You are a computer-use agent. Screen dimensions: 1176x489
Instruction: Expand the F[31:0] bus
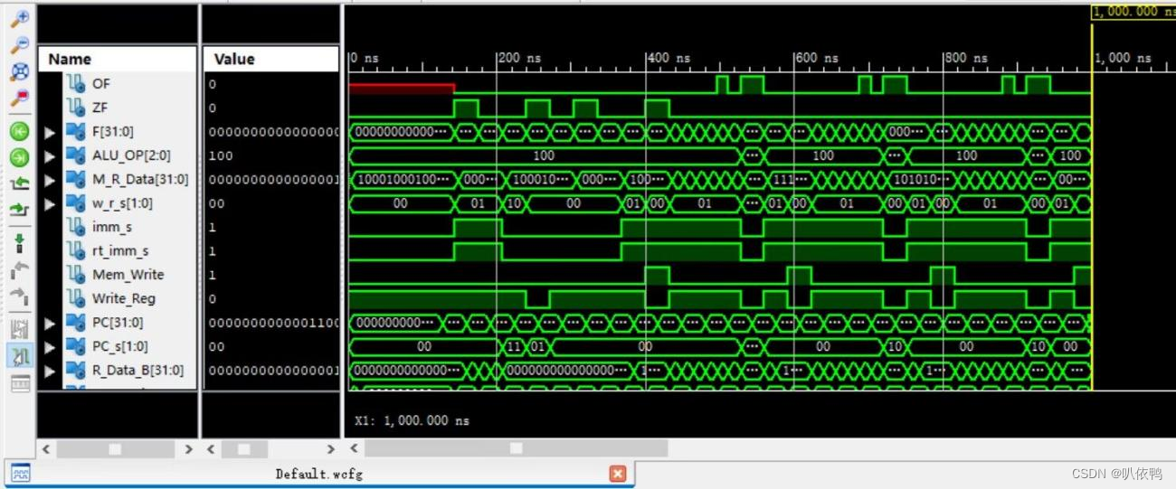click(x=51, y=132)
